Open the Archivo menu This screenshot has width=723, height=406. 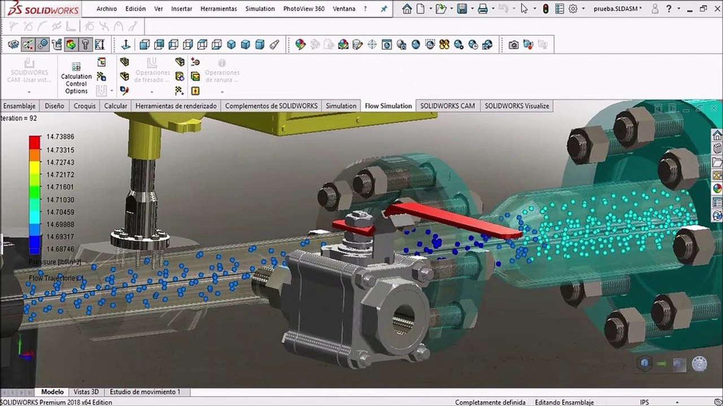pos(107,9)
